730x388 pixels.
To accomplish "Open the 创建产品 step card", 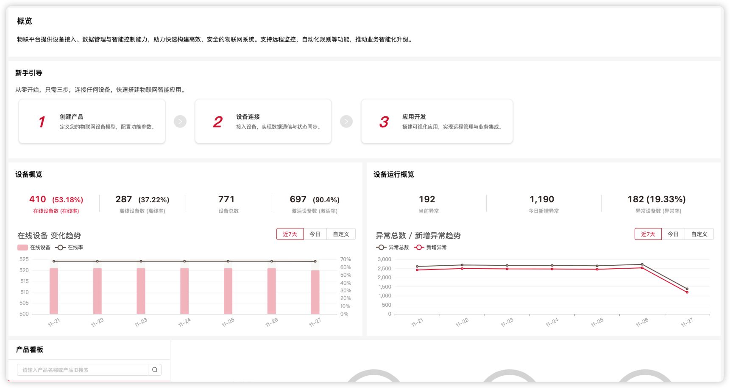I will click(92, 122).
